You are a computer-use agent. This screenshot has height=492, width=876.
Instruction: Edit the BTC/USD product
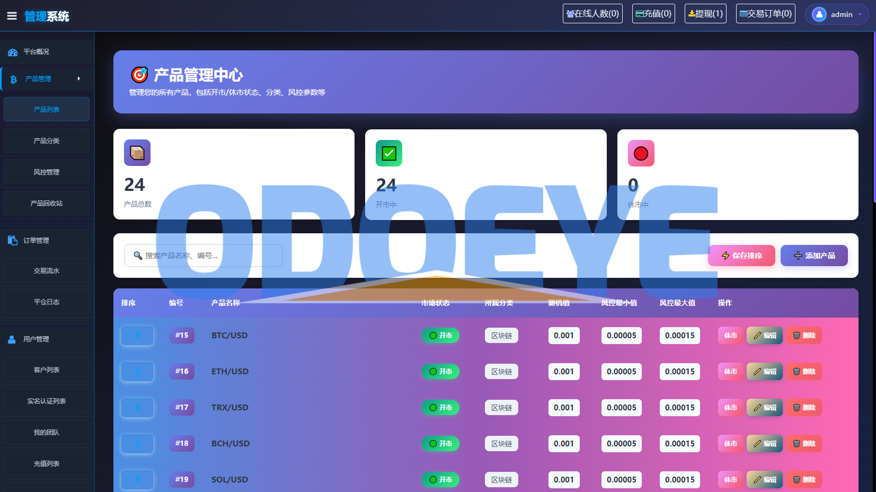pyautogui.click(x=765, y=336)
